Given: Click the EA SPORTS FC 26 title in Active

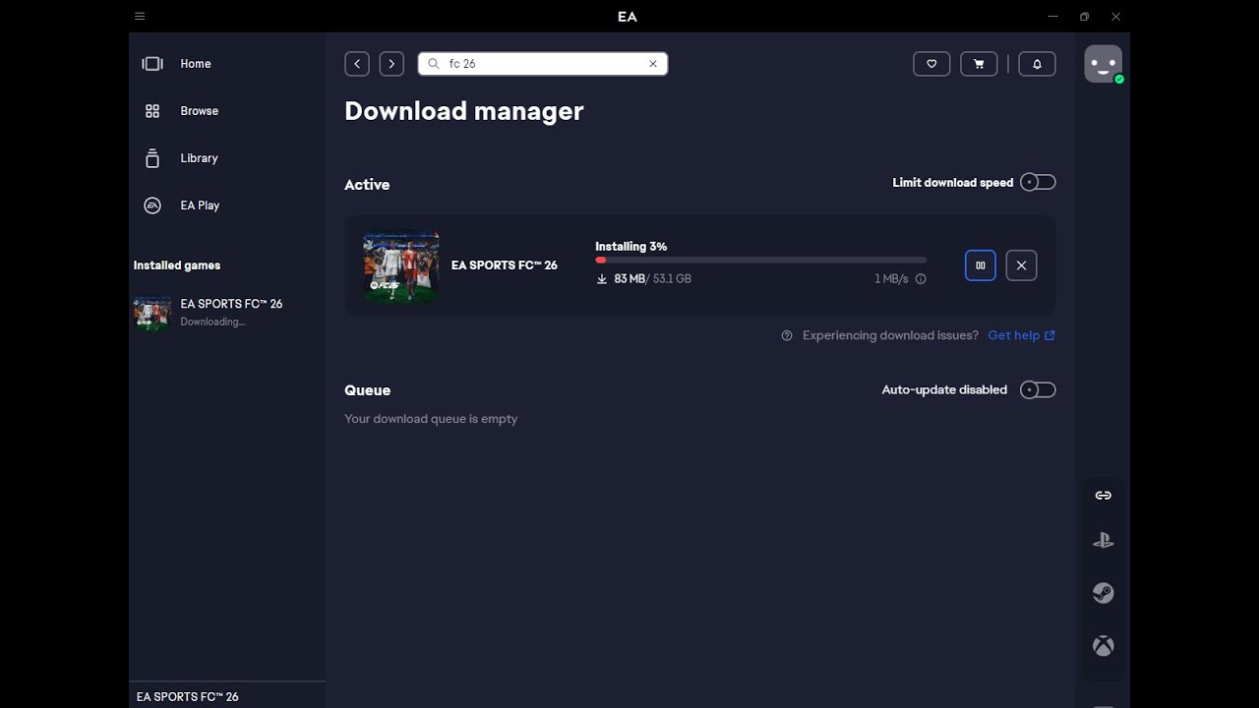Looking at the screenshot, I should tap(505, 265).
